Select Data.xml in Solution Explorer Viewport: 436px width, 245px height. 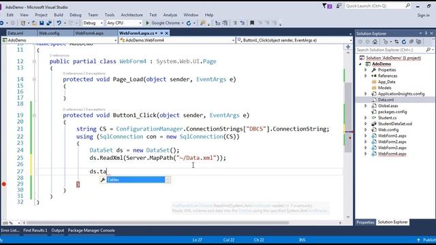pyautogui.click(x=386, y=100)
